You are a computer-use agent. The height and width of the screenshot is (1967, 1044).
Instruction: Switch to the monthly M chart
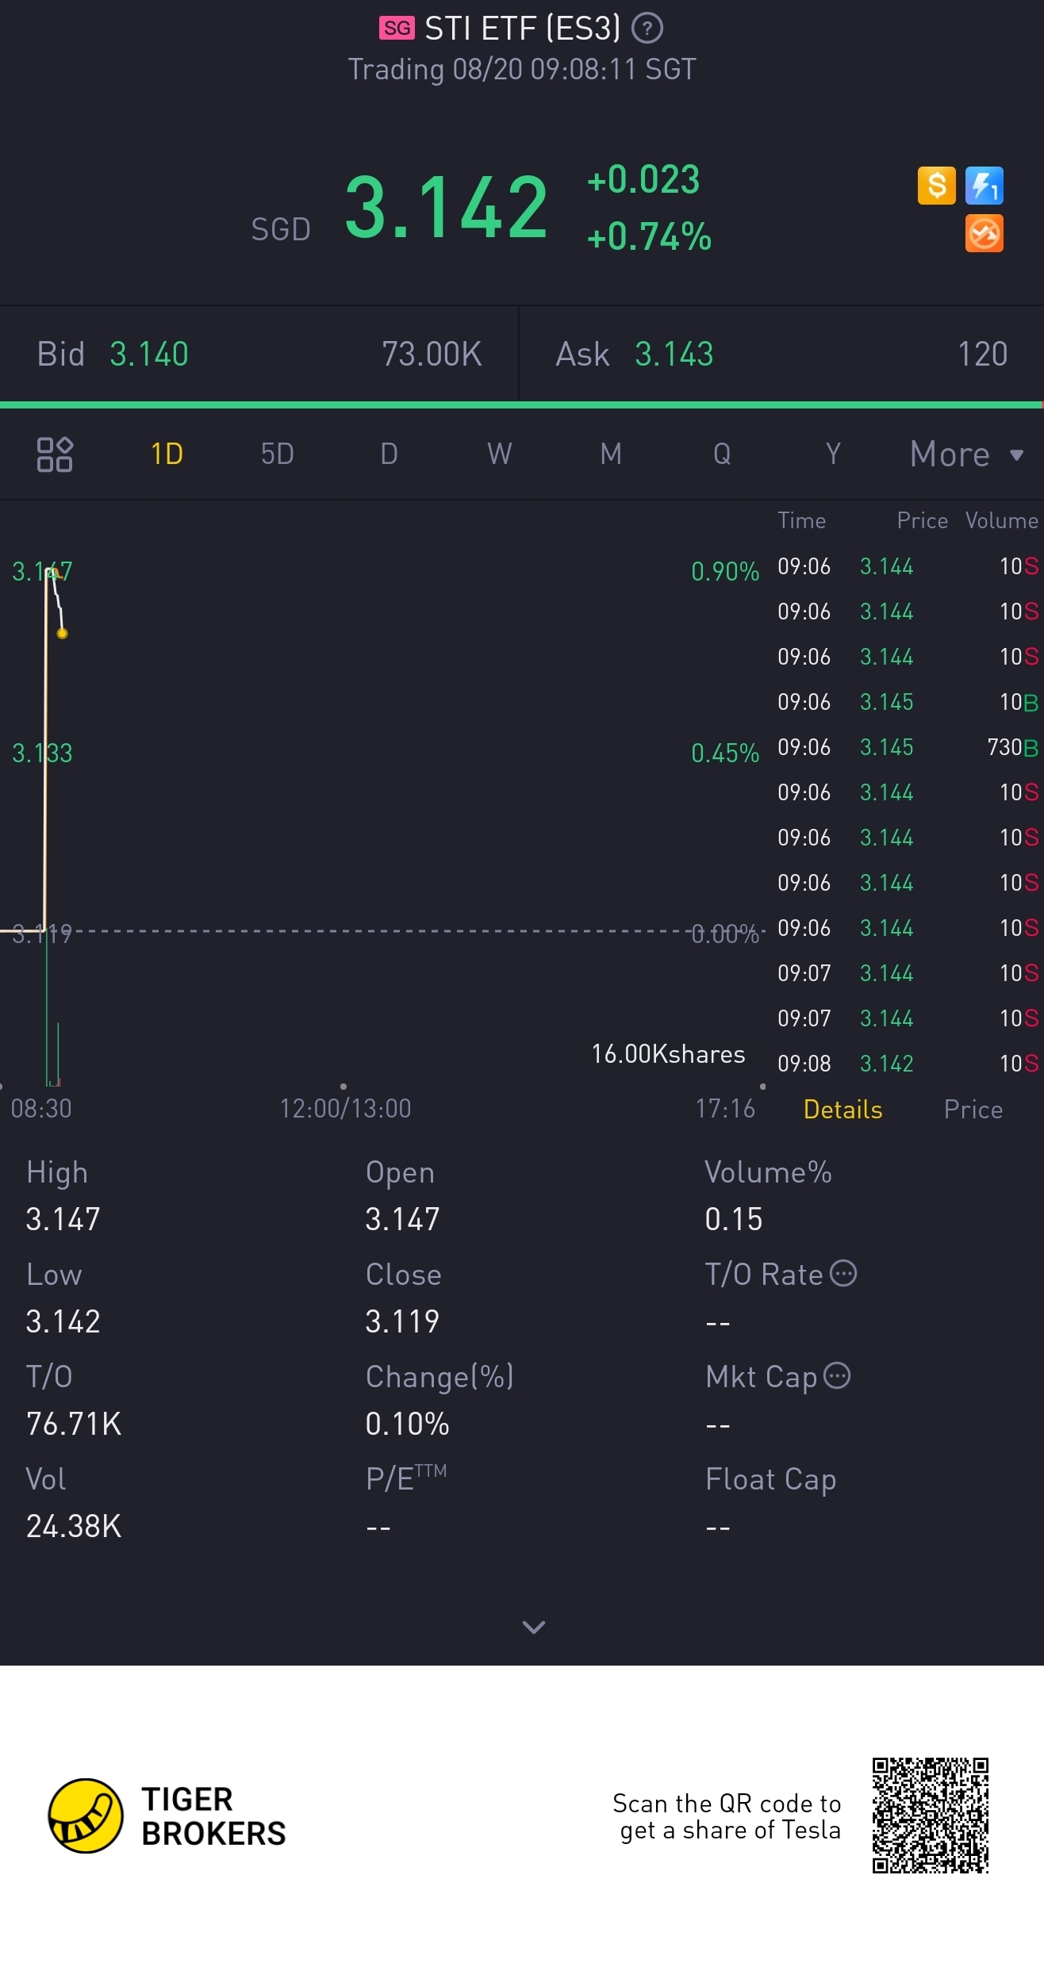[x=610, y=454]
